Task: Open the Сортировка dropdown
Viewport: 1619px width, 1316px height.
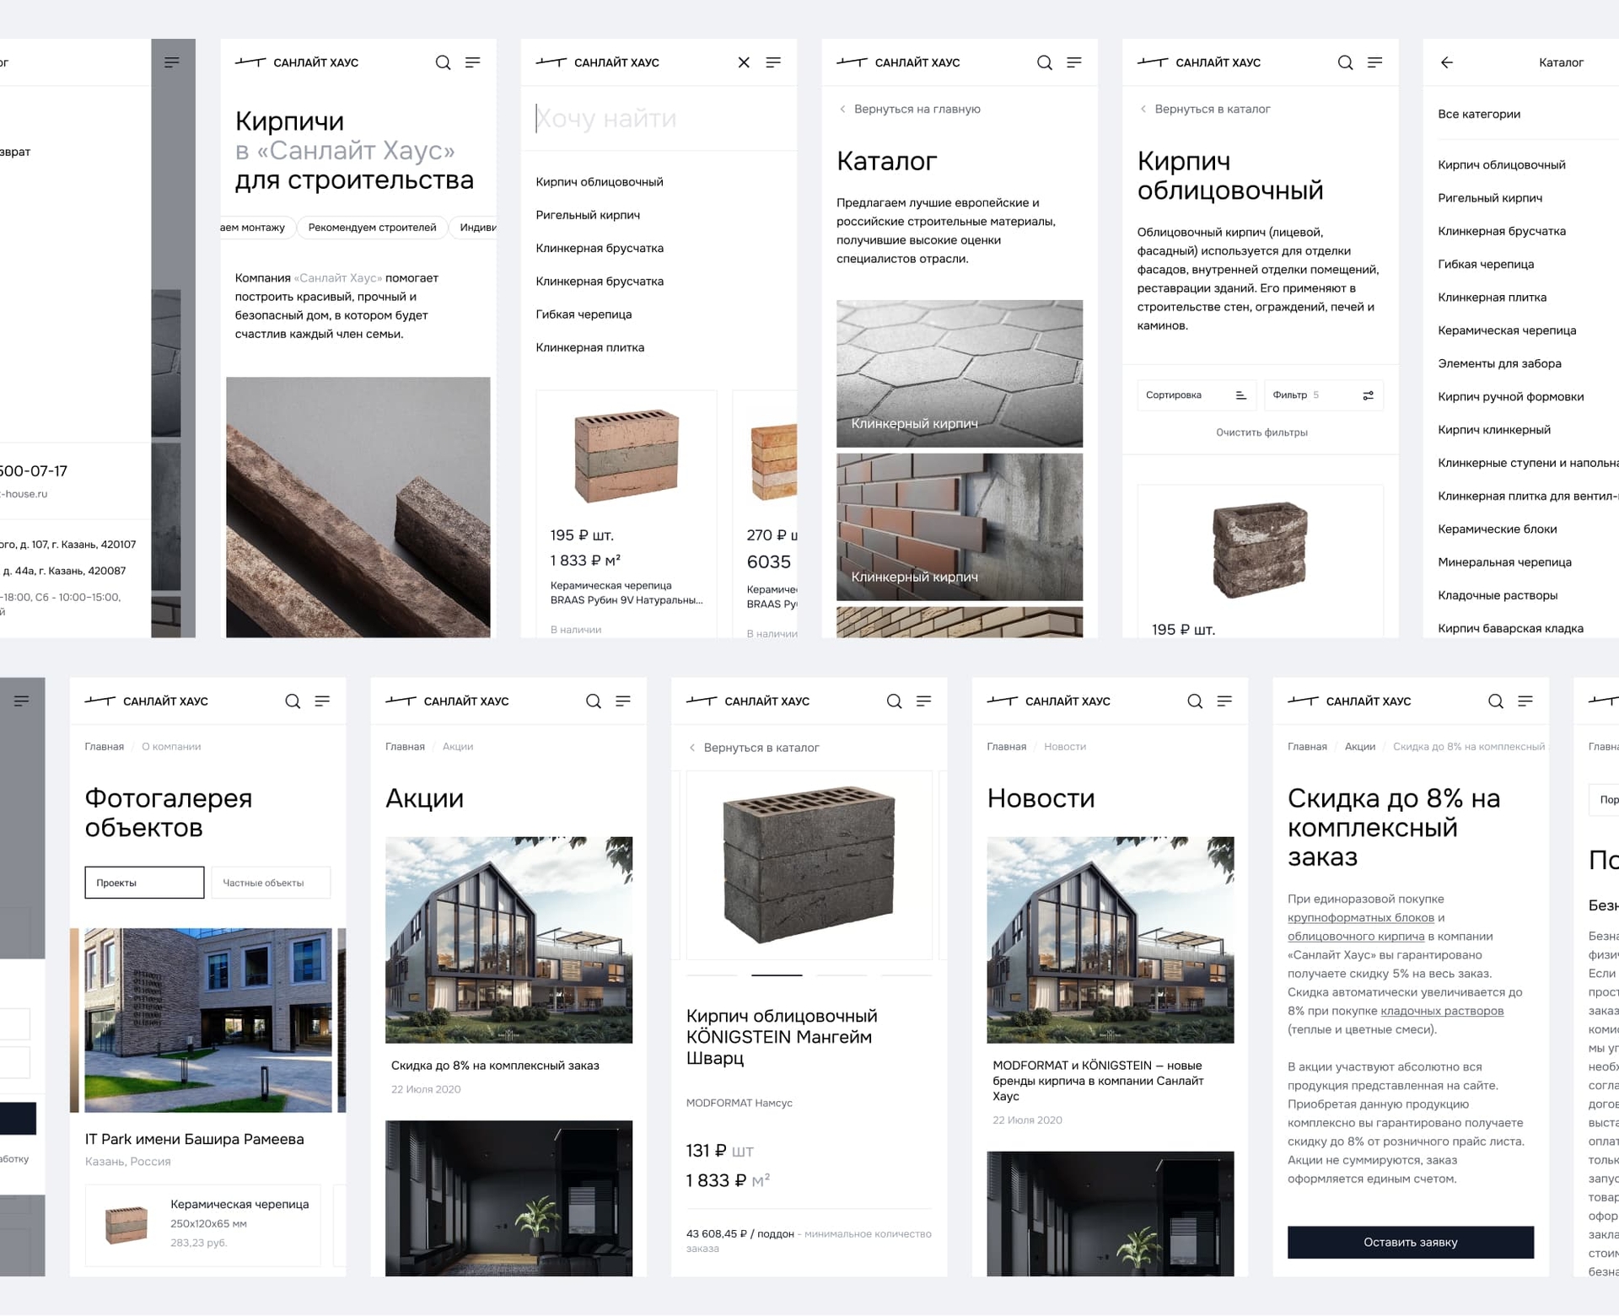Action: (x=1197, y=395)
